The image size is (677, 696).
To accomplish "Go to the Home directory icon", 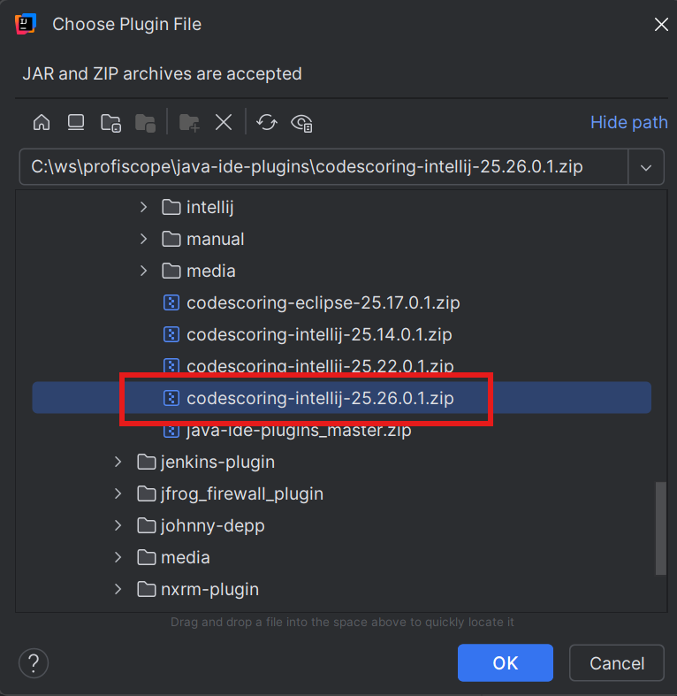I will (x=42, y=122).
